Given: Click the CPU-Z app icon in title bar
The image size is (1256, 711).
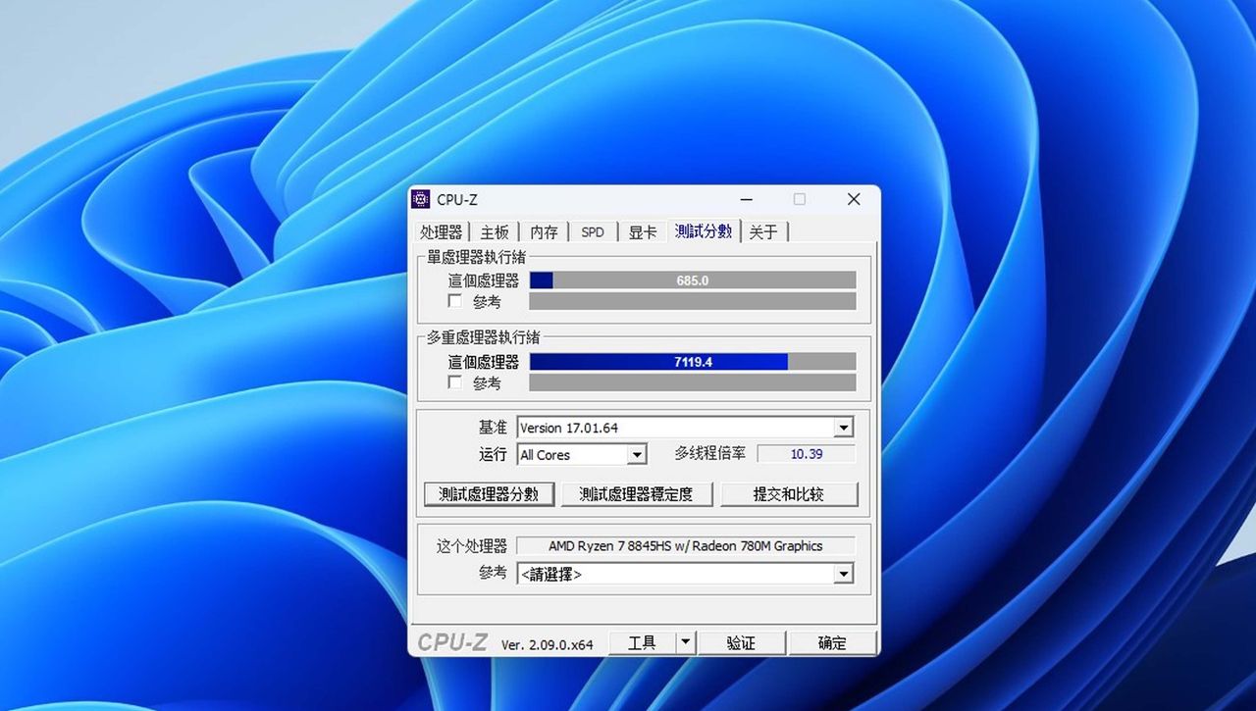Looking at the screenshot, I should (x=420, y=199).
